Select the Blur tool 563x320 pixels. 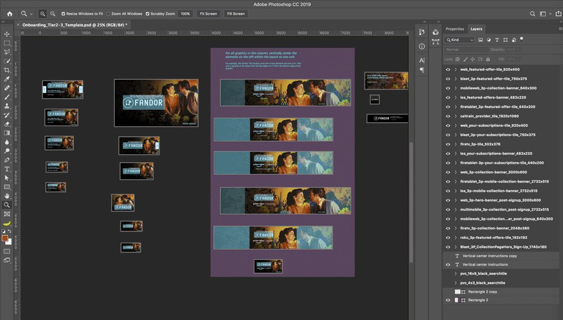[x=7, y=142]
